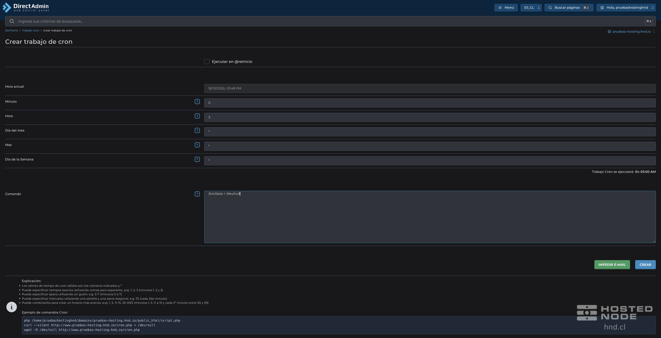
Task: Click the hamburger icon in Menú button
Action: point(500,8)
